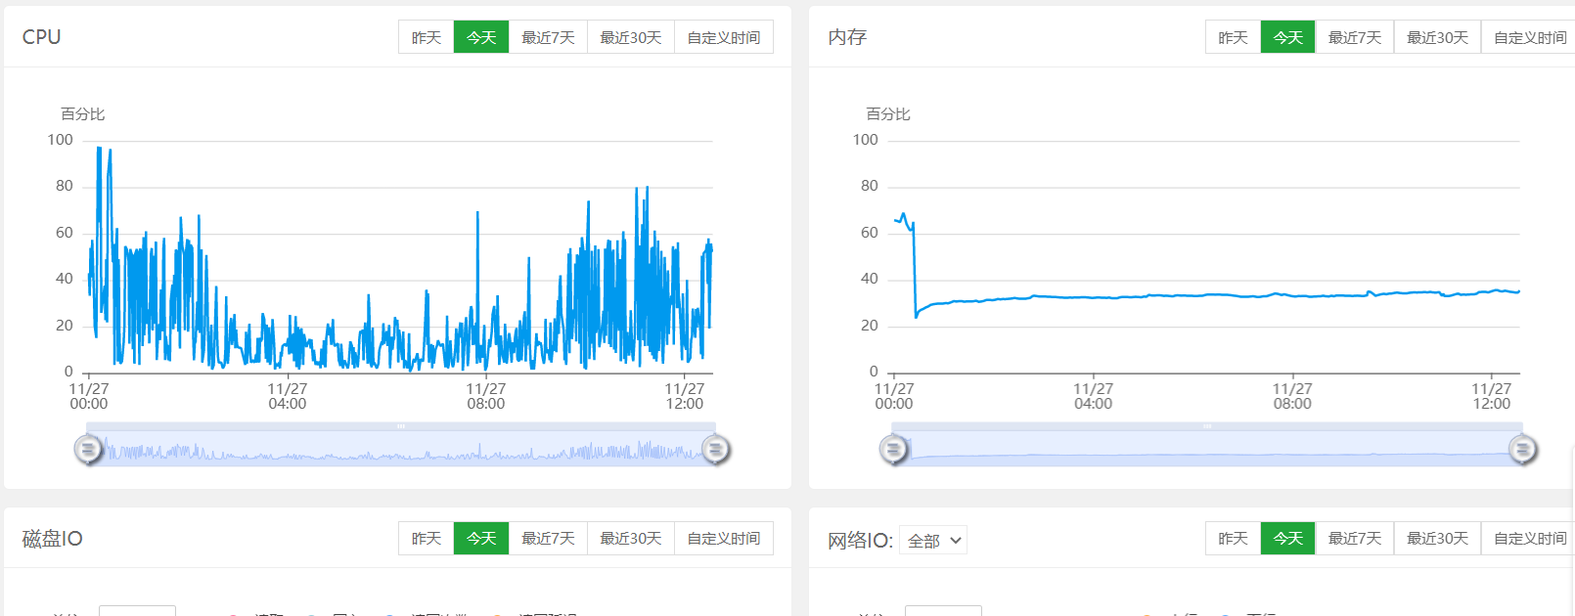
Task: Switch CPU chart to 最近30天
Action: click(631, 37)
